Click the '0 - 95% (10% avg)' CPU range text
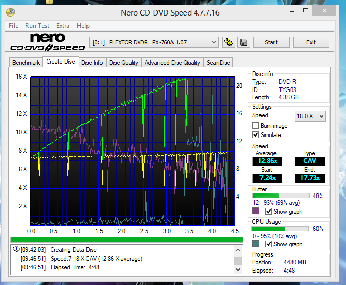Image resolution: width=346 pixels, height=285 pixels. (275, 236)
